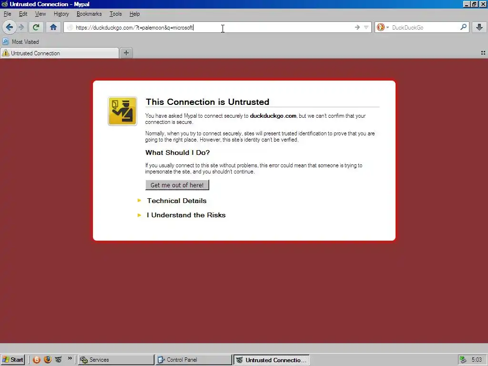Click the search magnifier icon
The width and height of the screenshot is (488, 366).
[x=463, y=27]
